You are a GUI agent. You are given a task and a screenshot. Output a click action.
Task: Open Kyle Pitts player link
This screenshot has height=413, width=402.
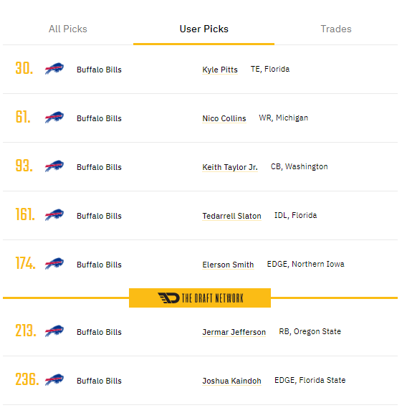[x=220, y=70]
